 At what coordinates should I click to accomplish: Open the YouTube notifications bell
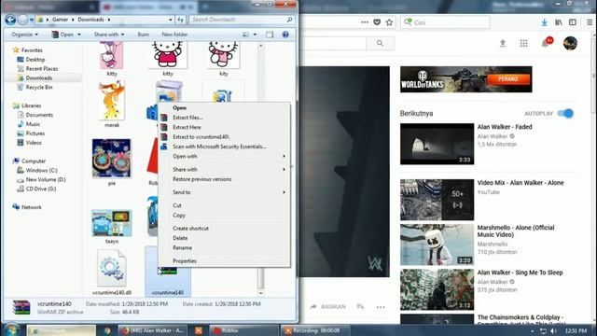545,44
